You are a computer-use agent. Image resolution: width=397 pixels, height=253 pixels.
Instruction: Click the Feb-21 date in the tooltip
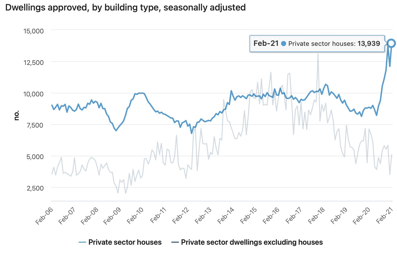pyautogui.click(x=266, y=44)
